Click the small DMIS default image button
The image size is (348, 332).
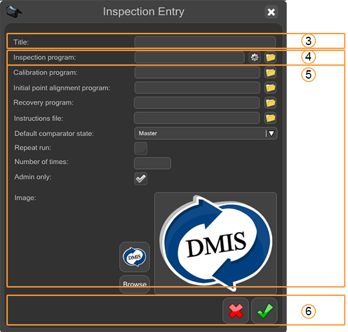click(134, 257)
